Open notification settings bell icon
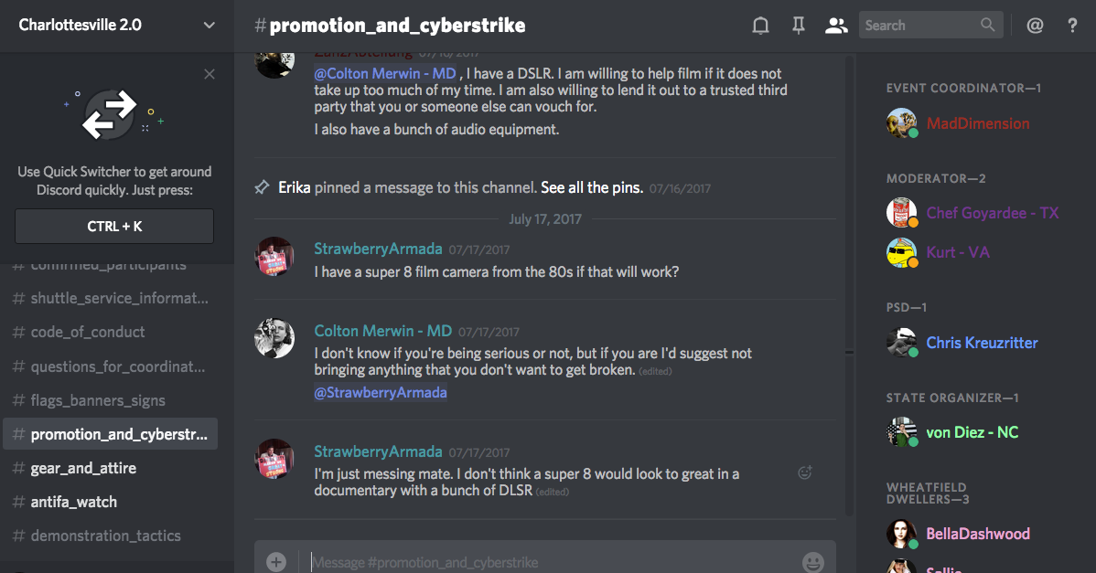This screenshot has width=1096, height=573. tap(760, 26)
